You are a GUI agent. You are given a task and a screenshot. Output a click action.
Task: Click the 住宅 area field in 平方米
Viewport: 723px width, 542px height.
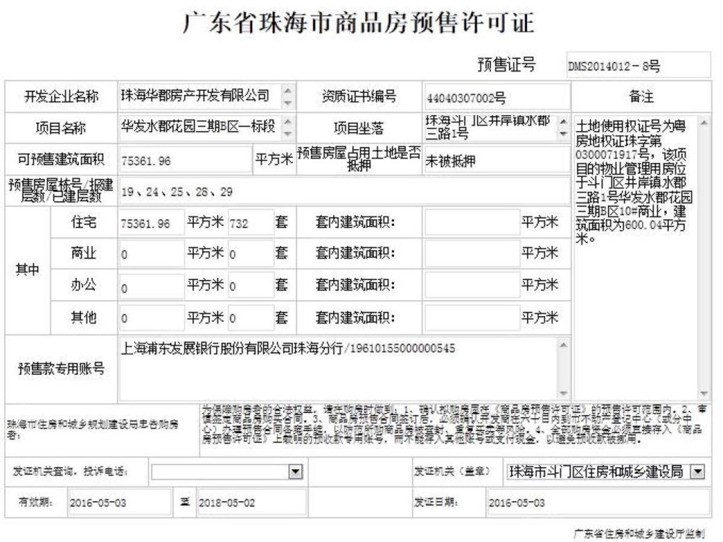152,223
